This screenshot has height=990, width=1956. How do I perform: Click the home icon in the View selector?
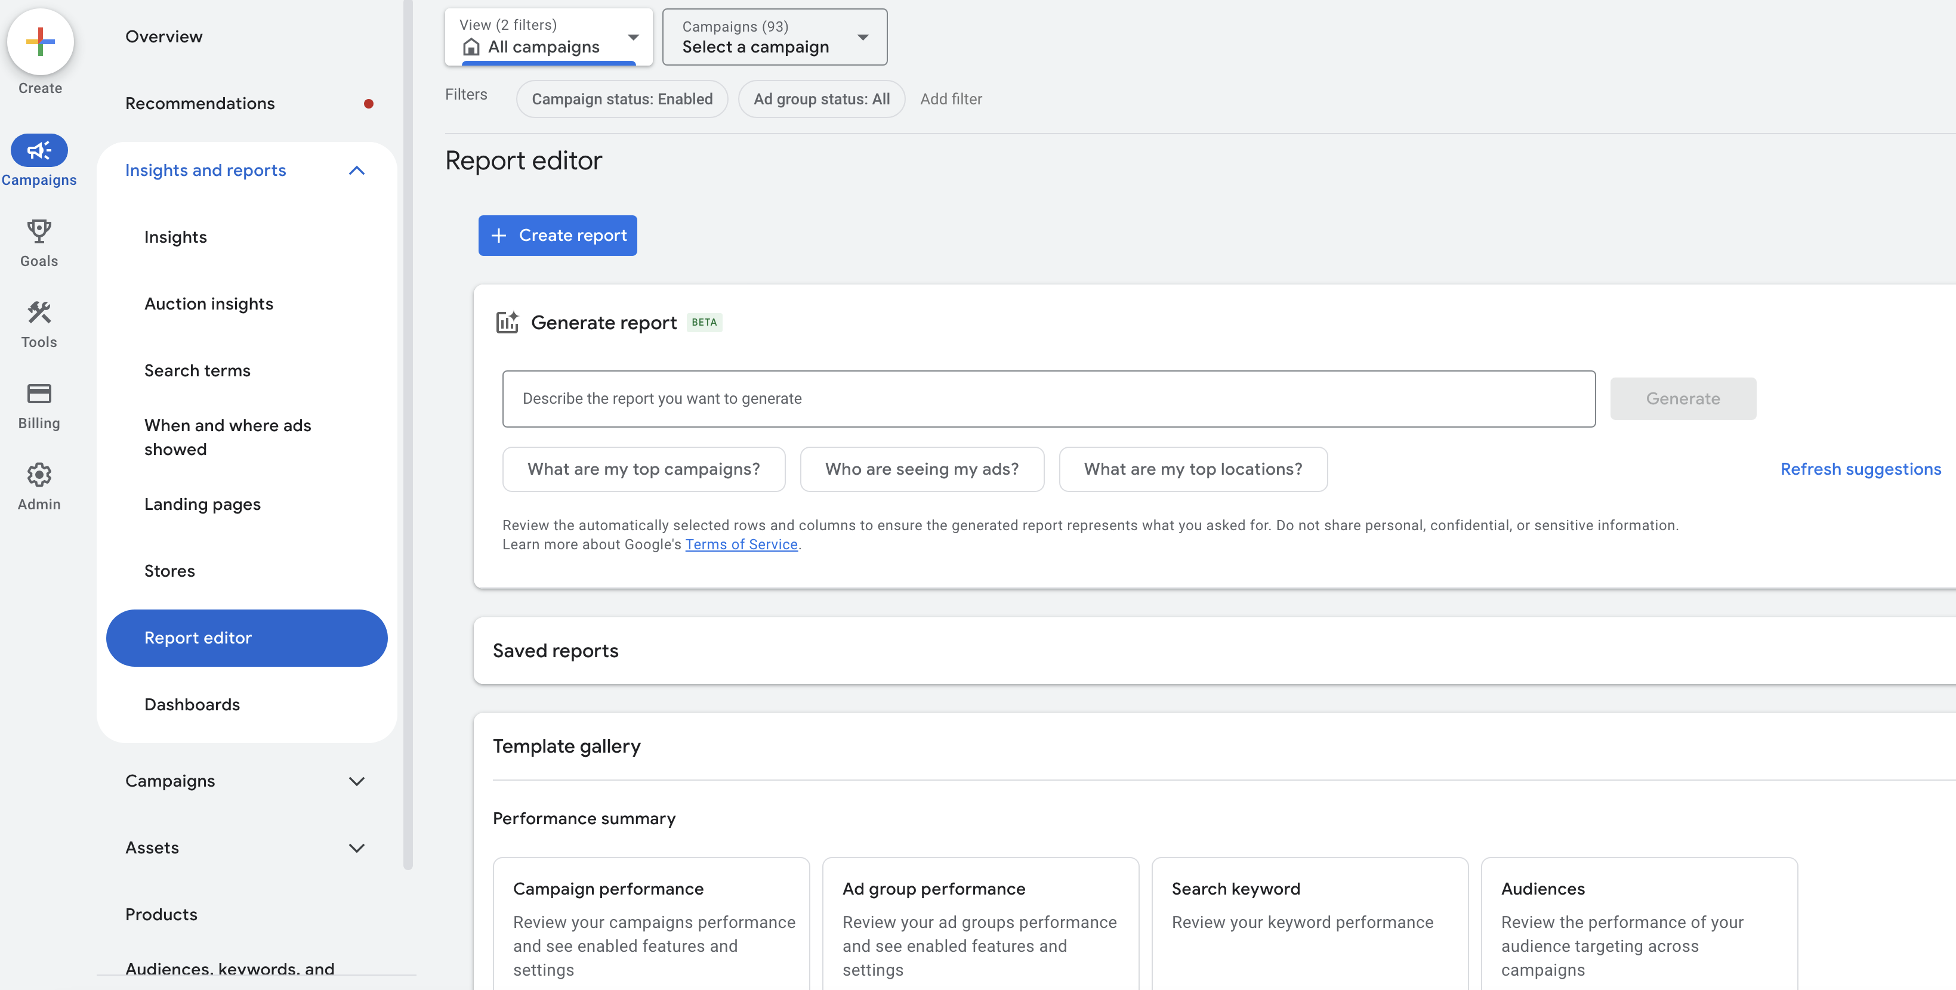tap(471, 47)
